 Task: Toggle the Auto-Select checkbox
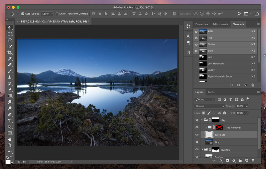(23, 14)
